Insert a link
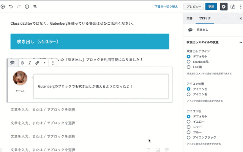243x152 pixels. (x=37, y=63)
